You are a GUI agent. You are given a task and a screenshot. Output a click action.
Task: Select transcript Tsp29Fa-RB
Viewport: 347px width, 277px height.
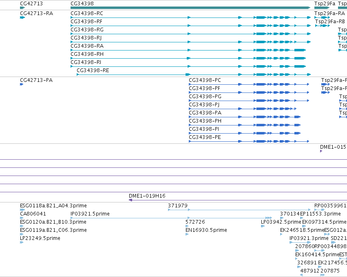tap(330, 22)
